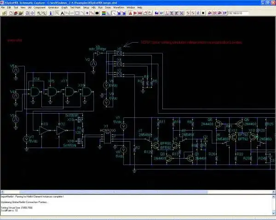Open the File menu
This screenshot has height=220, width=276.
(x=3, y=7)
